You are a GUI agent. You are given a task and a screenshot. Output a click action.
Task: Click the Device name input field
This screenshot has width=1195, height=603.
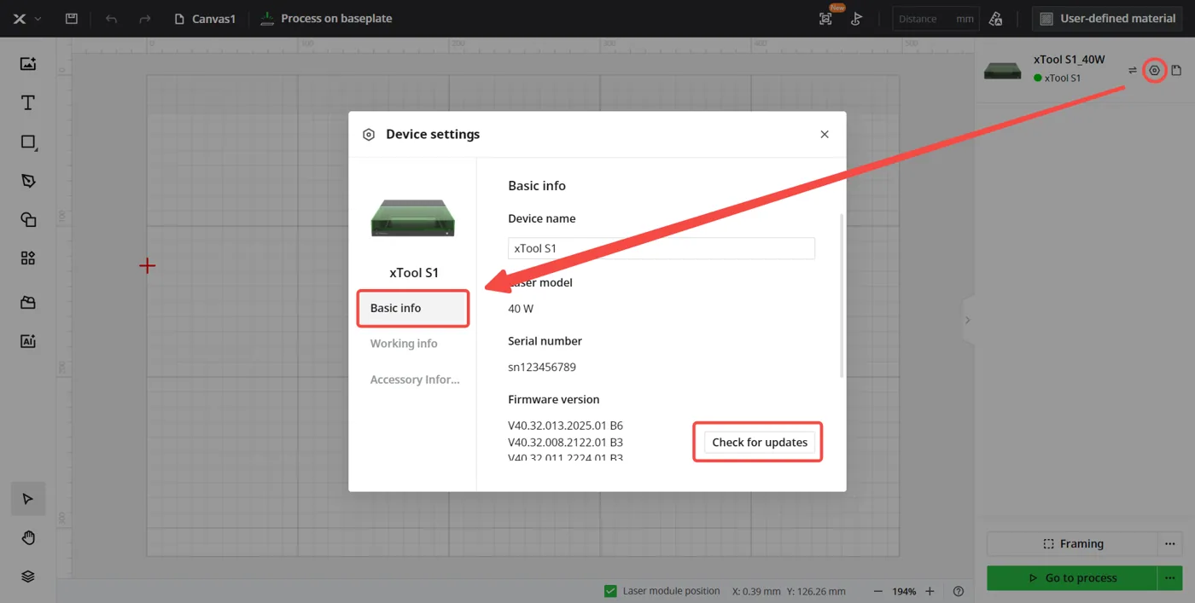(662, 248)
